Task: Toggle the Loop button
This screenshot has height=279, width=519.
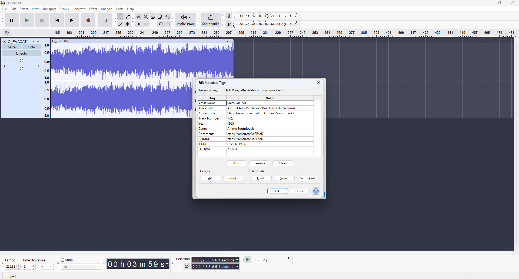Action: pyautogui.click(x=105, y=20)
